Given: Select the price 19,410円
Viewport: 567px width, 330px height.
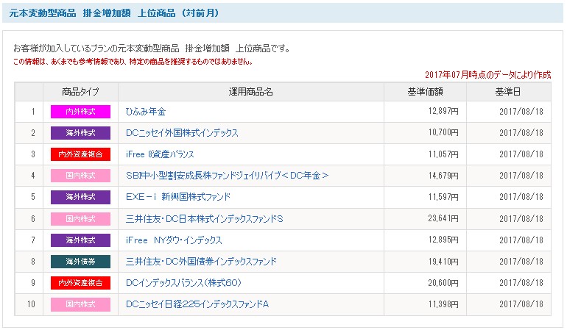Looking at the screenshot, I should point(443,262).
